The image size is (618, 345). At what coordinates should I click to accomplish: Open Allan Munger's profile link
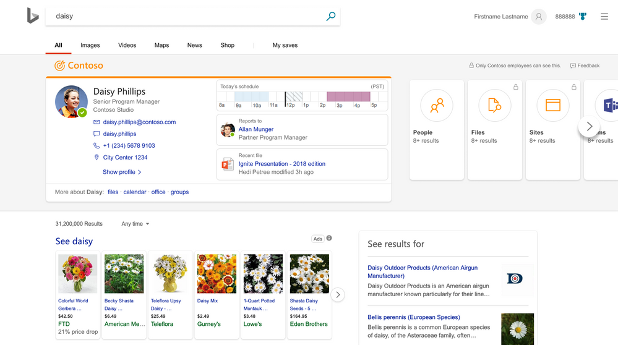255,129
